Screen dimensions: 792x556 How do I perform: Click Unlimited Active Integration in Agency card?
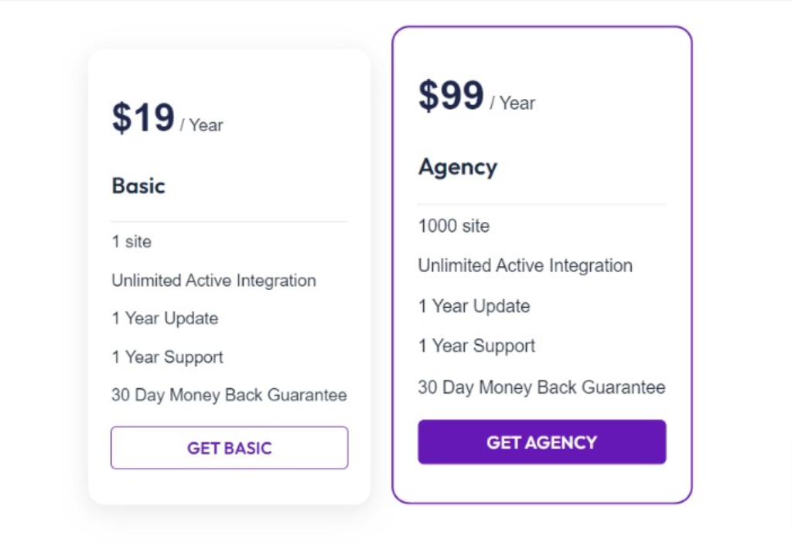(525, 265)
